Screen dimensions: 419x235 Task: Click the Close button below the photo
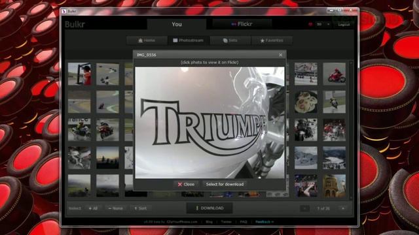(x=186, y=184)
